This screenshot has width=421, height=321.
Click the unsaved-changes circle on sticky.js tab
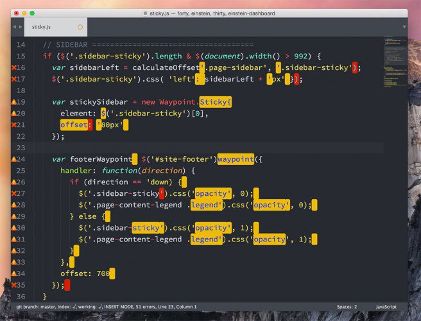[x=80, y=27]
